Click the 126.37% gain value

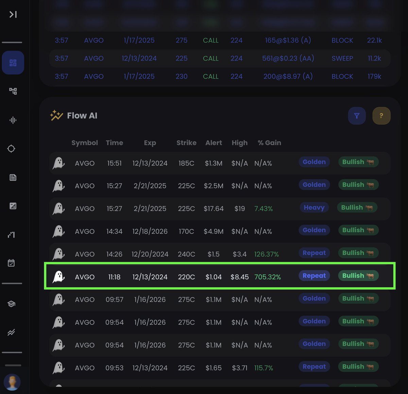pyautogui.click(x=267, y=254)
